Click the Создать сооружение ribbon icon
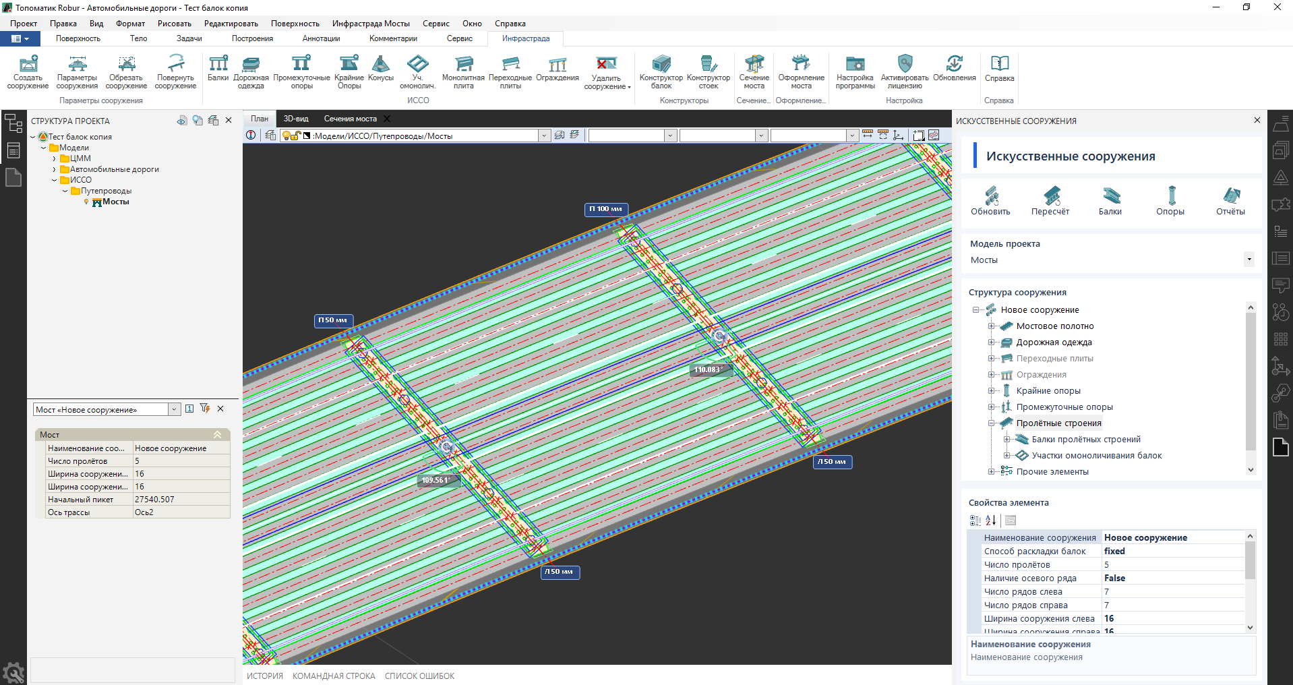The image size is (1293, 685). [x=28, y=72]
